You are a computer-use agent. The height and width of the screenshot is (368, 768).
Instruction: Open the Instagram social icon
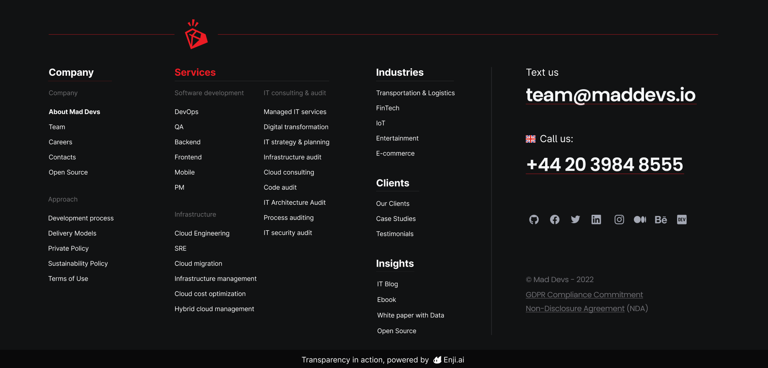619,219
